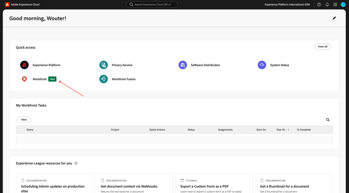
Task: Open the System Status icon
Action: tap(262, 65)
